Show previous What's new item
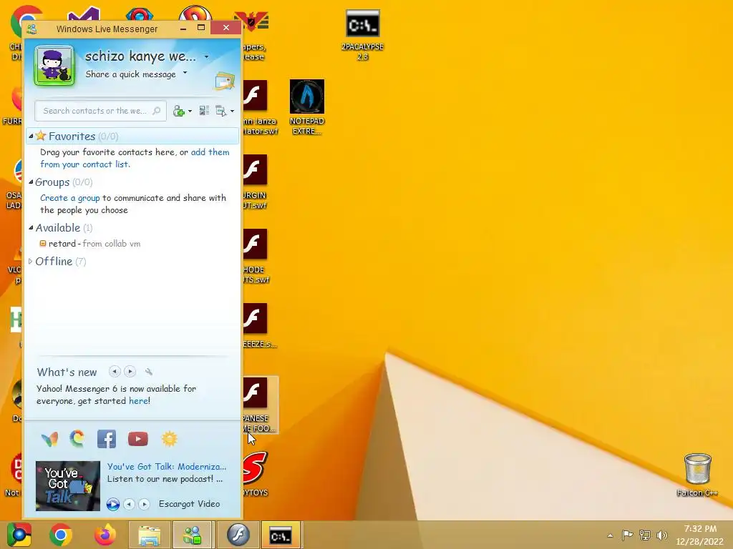 pyautogui.click(x=115, y=372)
